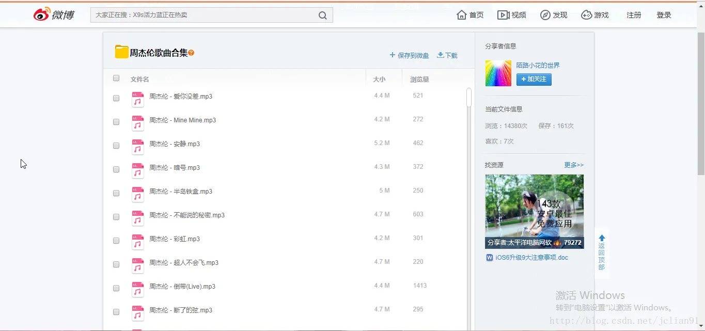The height and width of the screenshot is (331, 705).
Task: Open file 周杰伦 - 爱你没差.mp3
Action: 181,97
